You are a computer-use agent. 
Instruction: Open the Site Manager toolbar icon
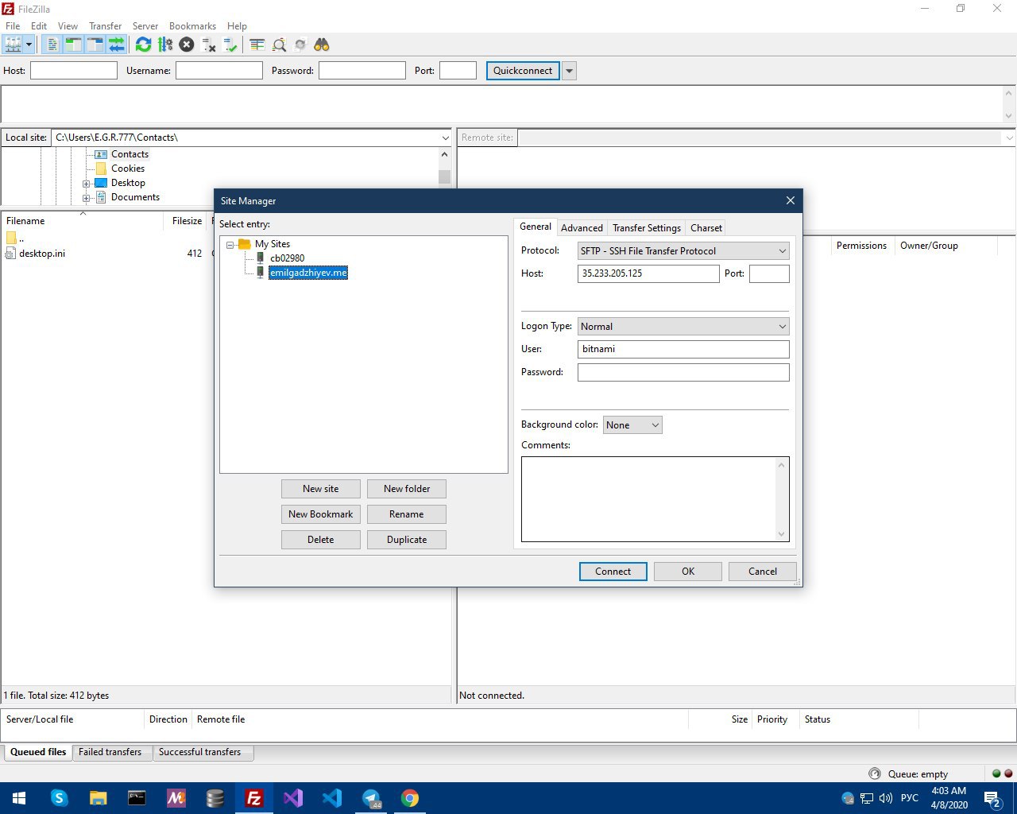pos(14,45)
